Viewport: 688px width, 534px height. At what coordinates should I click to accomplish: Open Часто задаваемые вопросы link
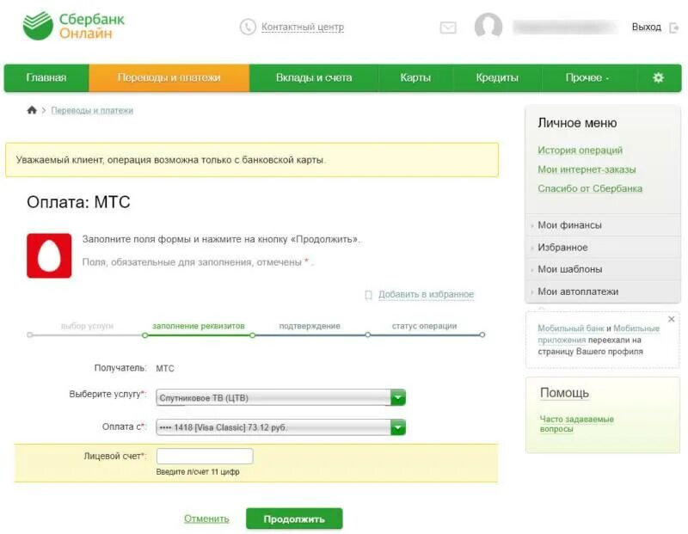point(576,424)
